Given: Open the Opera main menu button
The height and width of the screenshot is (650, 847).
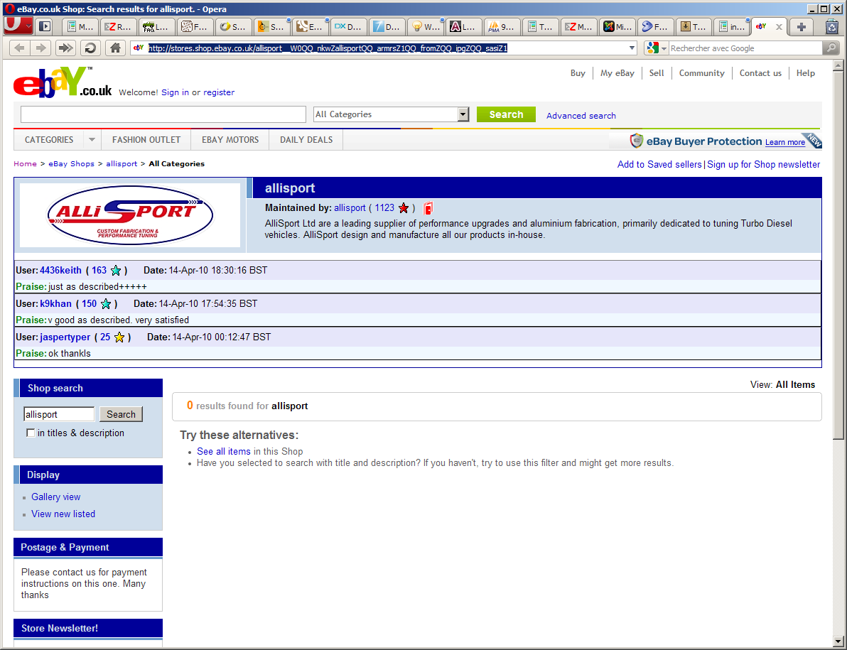Looking at the screenshot, I should (x=18, y=26).
